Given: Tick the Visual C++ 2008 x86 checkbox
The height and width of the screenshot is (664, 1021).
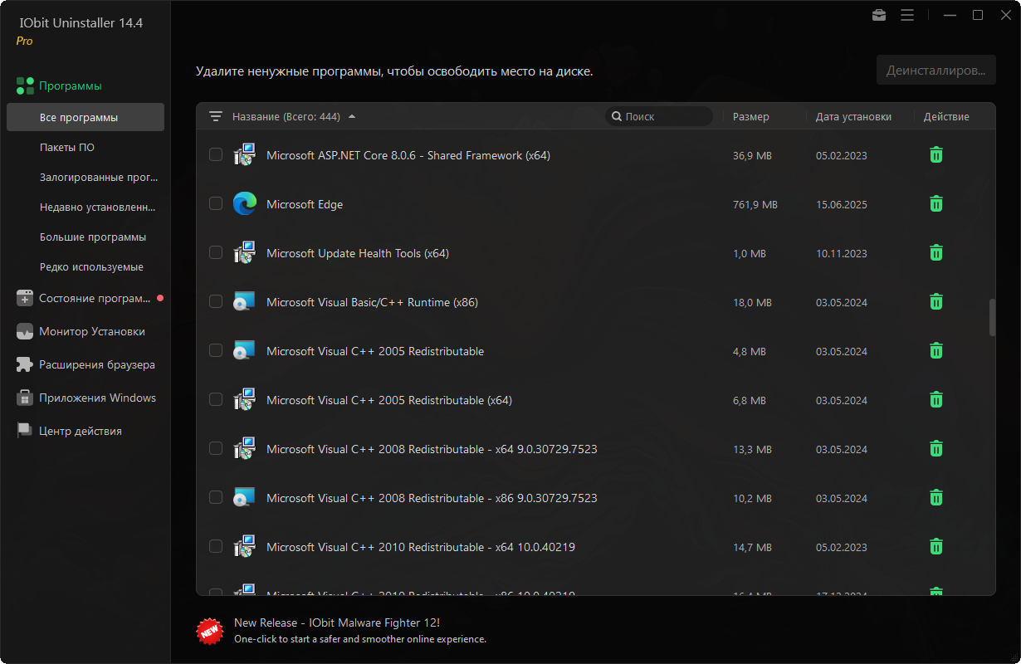Looking at the screenshot, I should (216, 497).
